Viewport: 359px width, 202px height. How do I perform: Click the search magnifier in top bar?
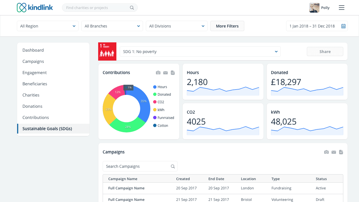(x=132, y=8)
